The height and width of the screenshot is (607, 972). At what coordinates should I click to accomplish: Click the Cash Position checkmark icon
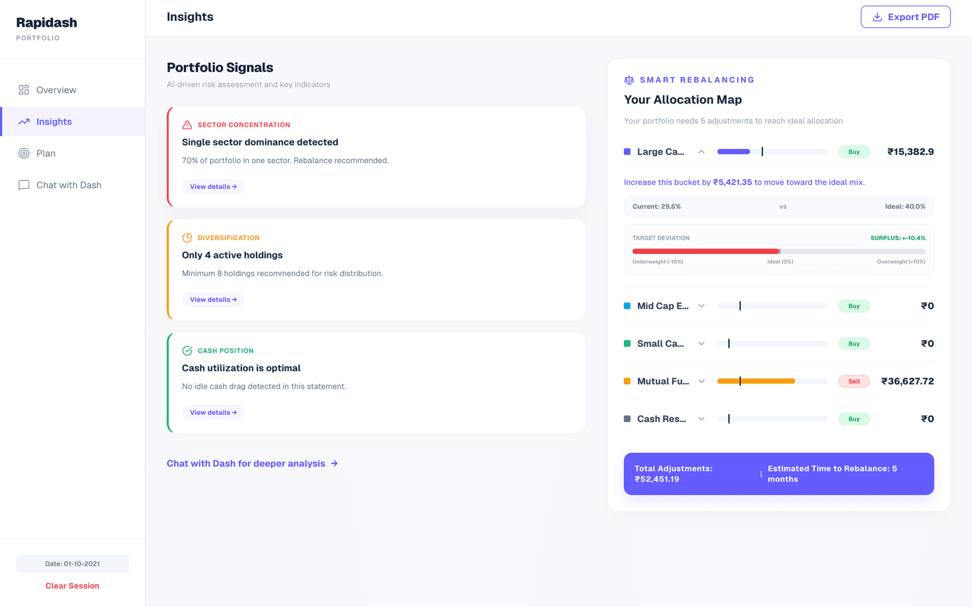(187, 351)
